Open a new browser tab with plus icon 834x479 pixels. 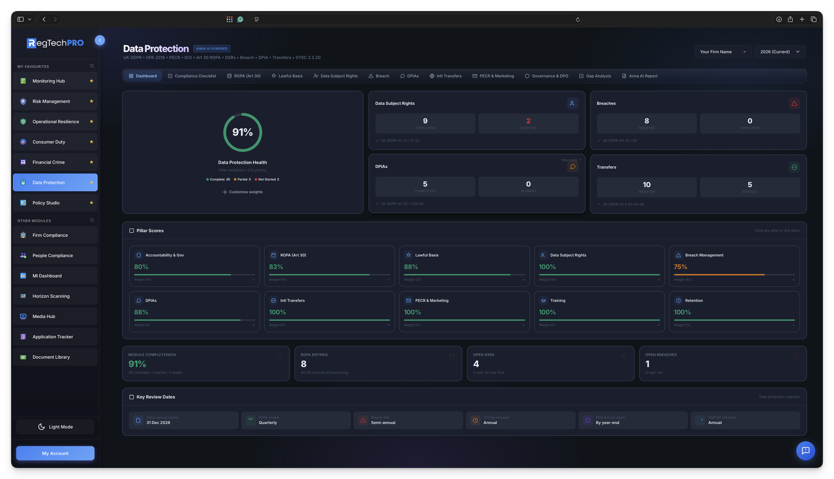[x=802, y=19]
